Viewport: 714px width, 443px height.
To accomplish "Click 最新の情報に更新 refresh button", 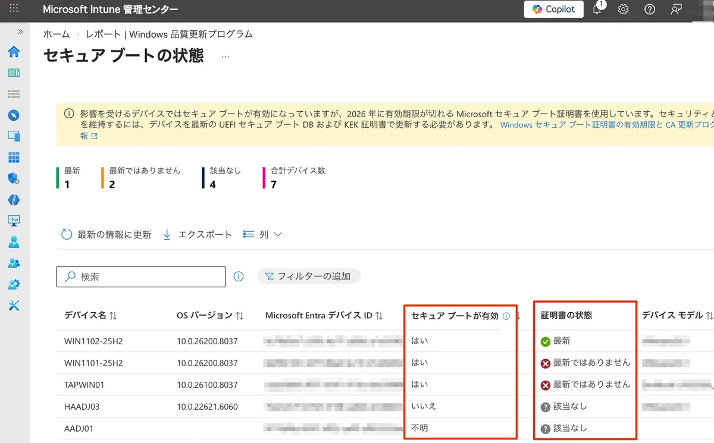I will (x=107, y=235).
